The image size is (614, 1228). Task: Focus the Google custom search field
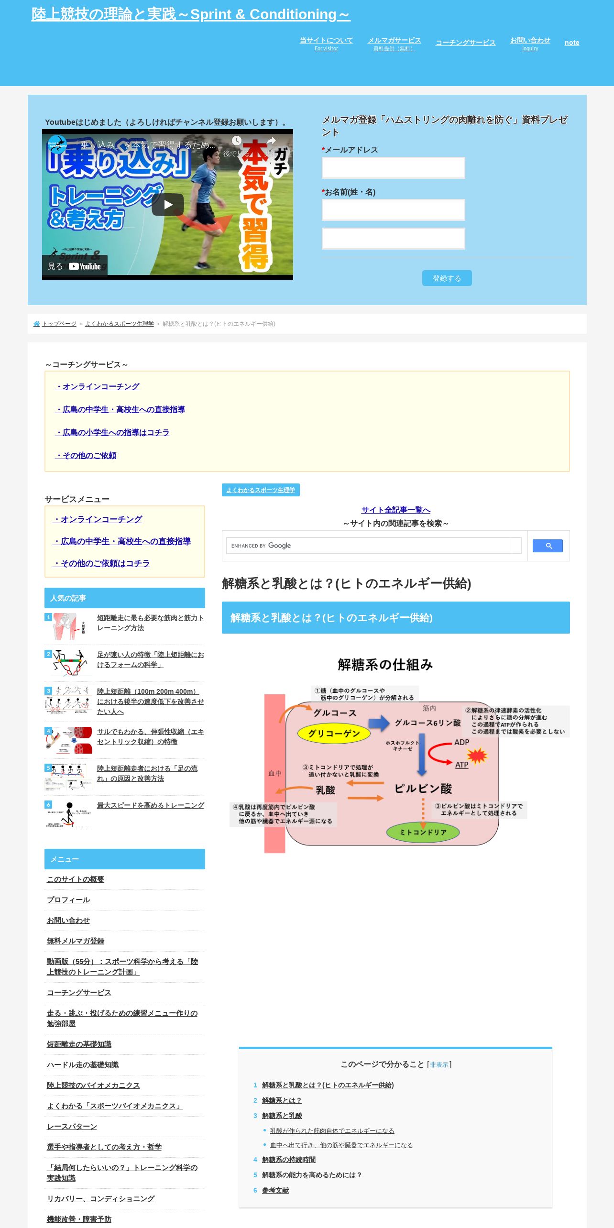[x=368, y=546]
